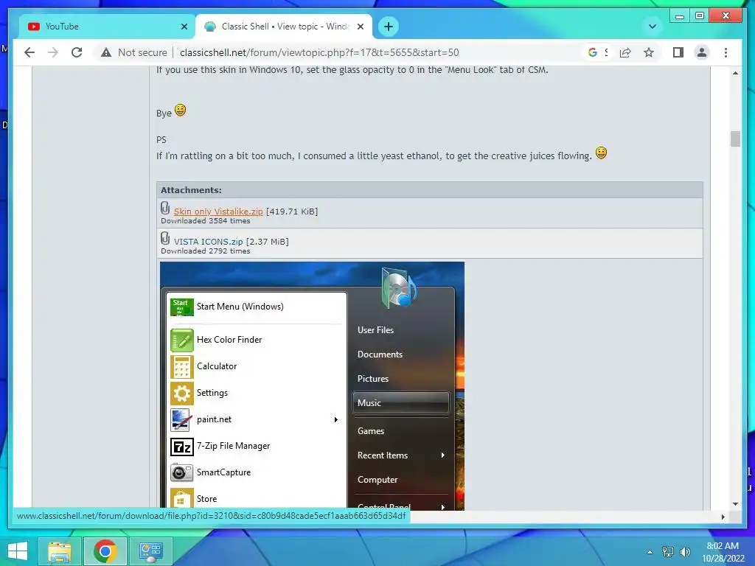Click the Store icon in the image
The height and width of the screenshot is (566, 755).
(182, 499)
